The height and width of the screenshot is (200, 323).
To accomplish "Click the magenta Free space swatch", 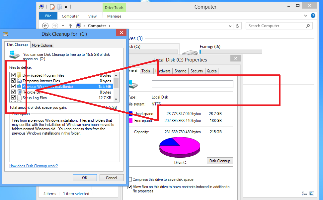I will [130, 121].
